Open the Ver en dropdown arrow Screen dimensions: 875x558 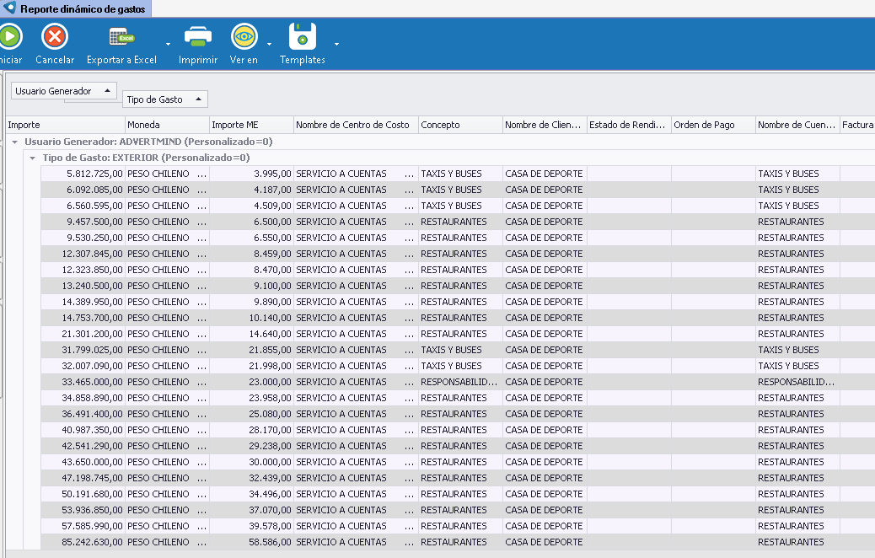click(x=269, y=44)
